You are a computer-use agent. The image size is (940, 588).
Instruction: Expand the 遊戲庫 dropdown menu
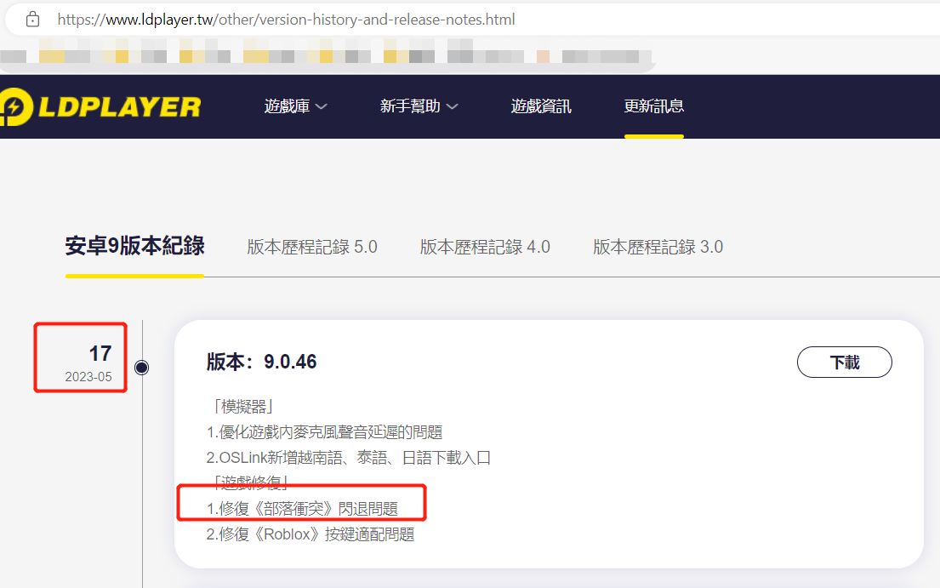point(295,106)
